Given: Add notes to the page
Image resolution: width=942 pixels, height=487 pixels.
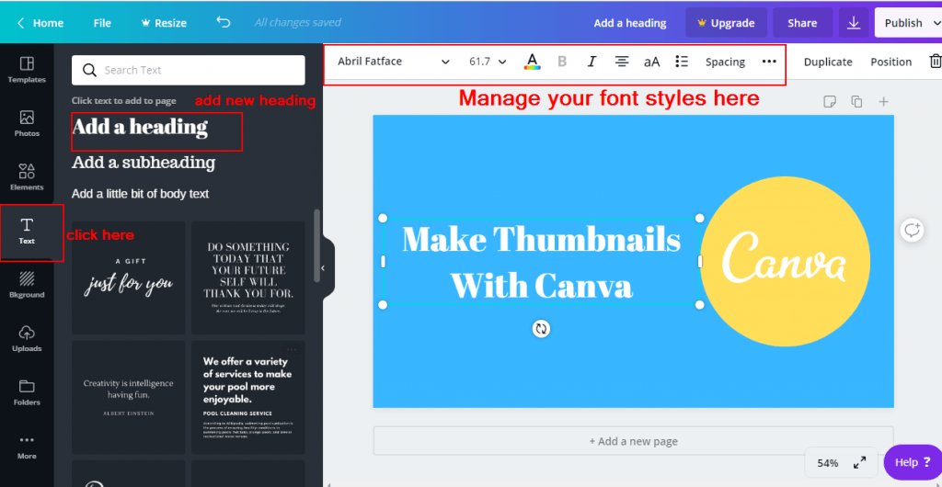Looking at the screenshot, I should tap(830, 102).
